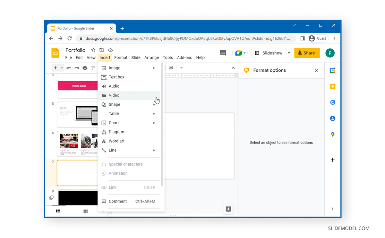Switch to grid view of slides

tap(86, 211)
